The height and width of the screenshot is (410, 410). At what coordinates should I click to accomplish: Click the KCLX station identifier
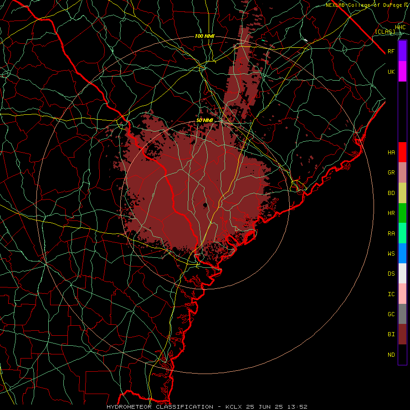click(x=234, y=407)
